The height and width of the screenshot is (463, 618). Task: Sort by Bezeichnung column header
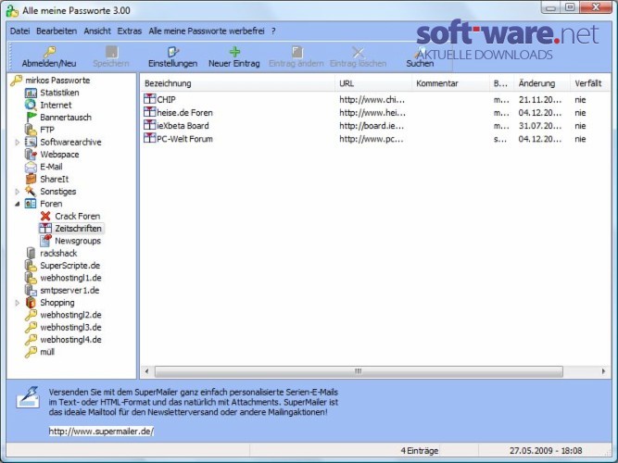click(238, 83)
